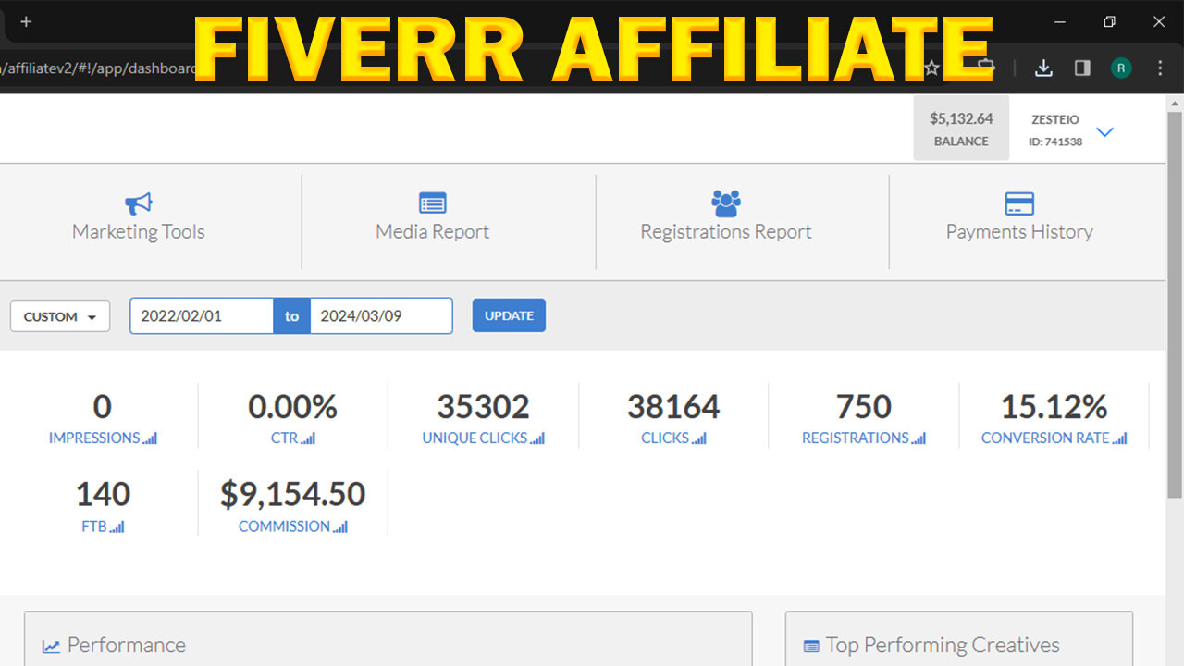Open browser extensions icon
Viewport: 1184px width, 666px height.
coord(986,68)
